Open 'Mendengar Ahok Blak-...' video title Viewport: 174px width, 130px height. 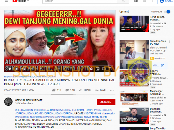pyautogui.click(x=157, y=92)
